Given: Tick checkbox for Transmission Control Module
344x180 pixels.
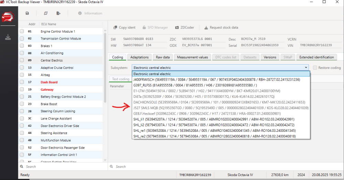Looking at the screenshot, I should click(x=22, y=39).
